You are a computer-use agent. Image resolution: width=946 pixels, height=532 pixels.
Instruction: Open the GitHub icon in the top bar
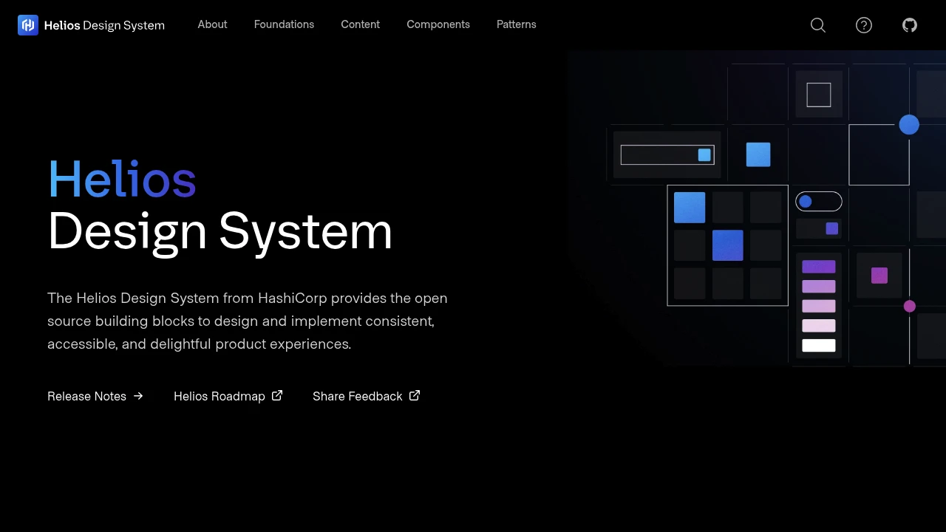pyautogui.click(x=910, y=25)
